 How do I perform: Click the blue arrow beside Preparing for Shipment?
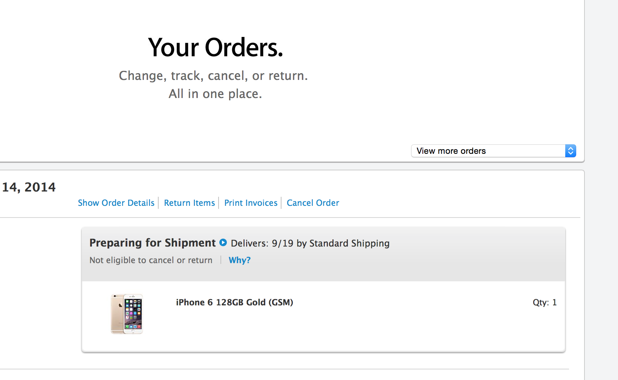click(x=223, y=242)
